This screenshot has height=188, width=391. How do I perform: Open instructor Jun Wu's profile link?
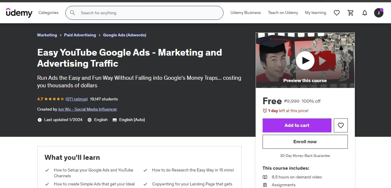[88, 109]
